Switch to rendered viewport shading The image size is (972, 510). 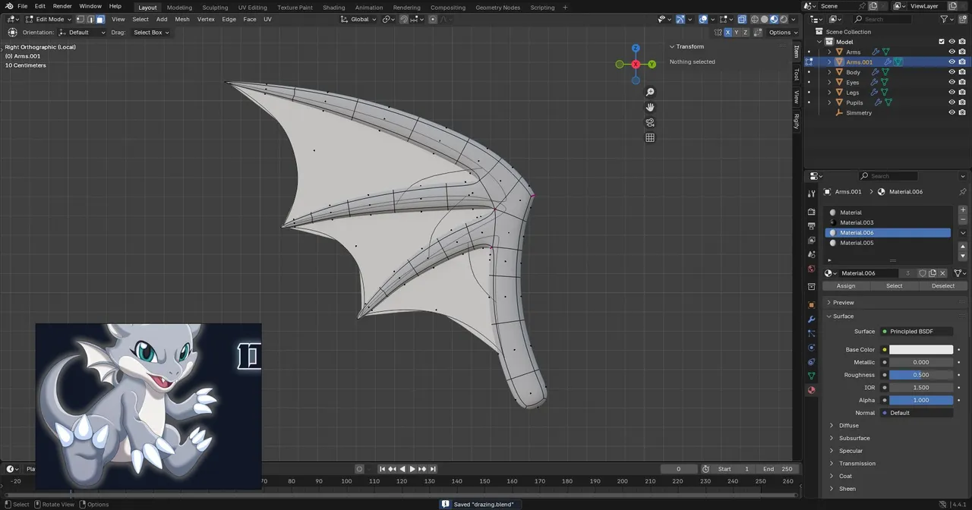784,19
